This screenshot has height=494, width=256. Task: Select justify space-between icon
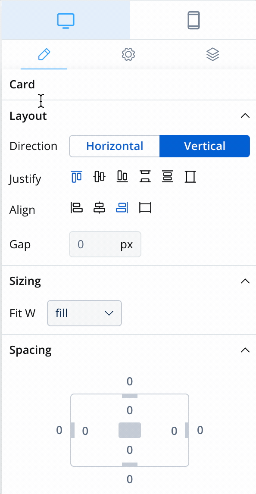pyautogui.click(x=145, y=176)
